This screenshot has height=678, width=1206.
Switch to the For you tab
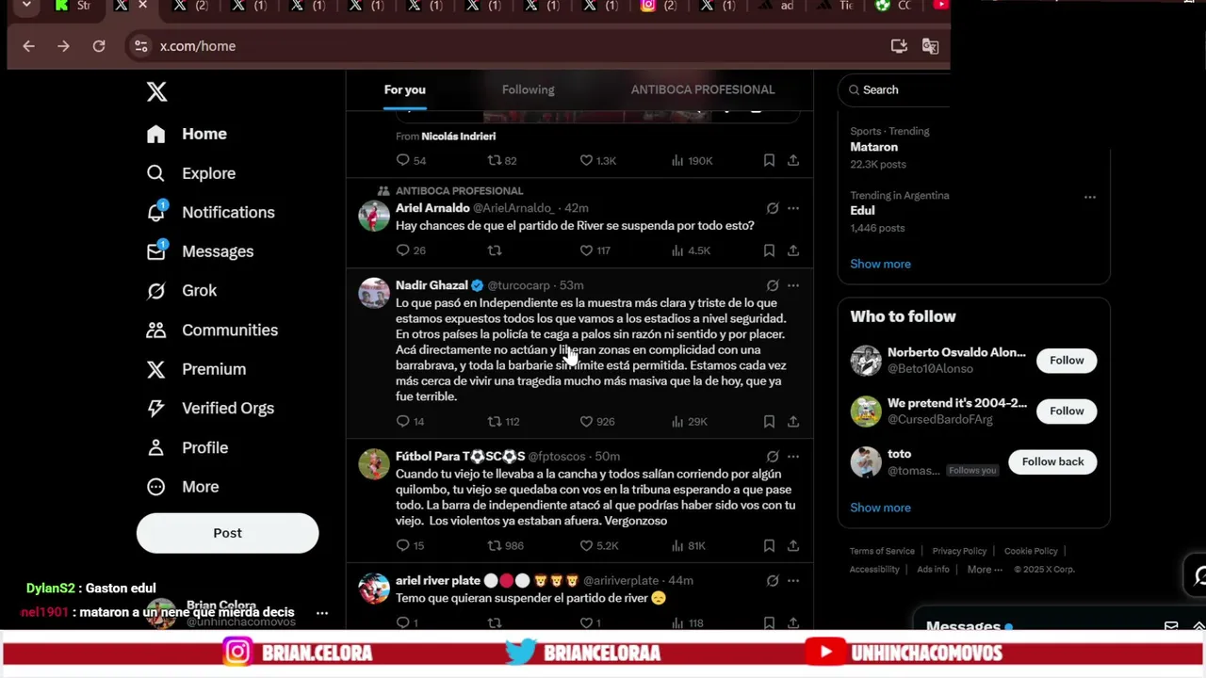(405, 89)
